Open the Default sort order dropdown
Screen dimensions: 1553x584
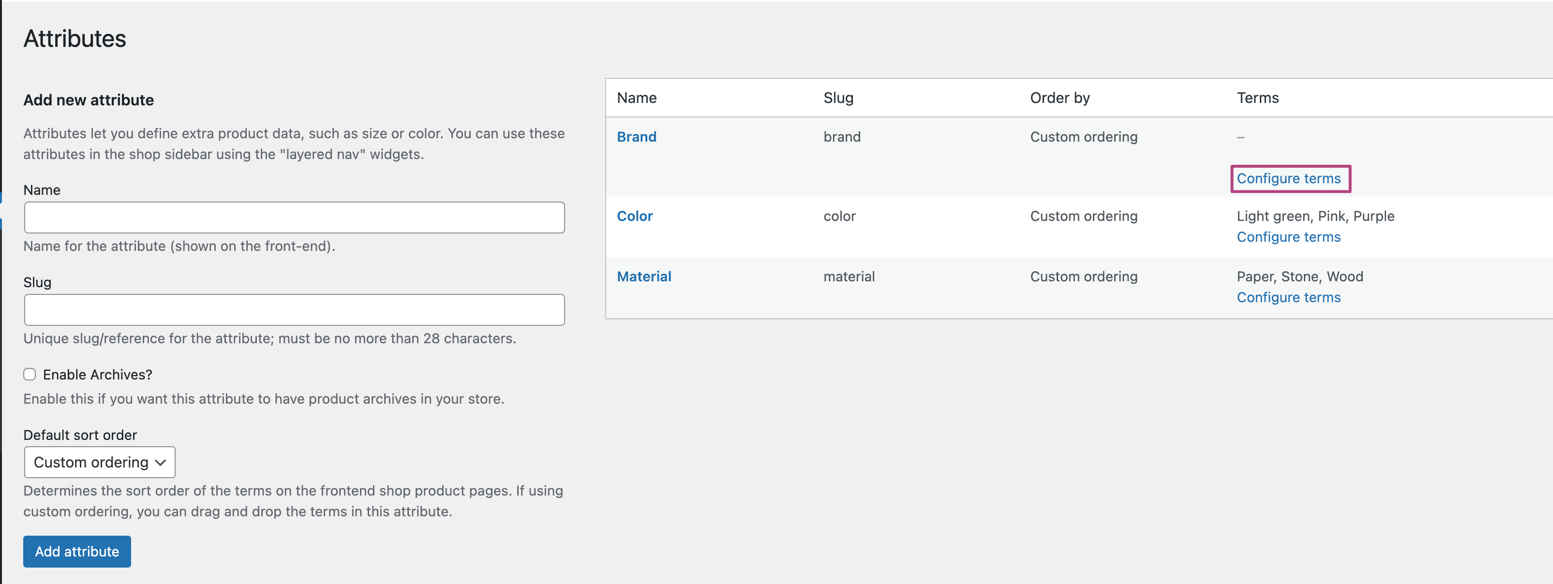[100, 462]
